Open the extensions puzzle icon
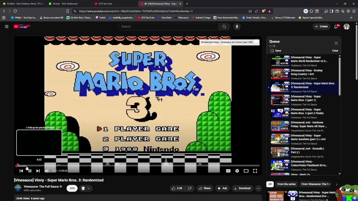This screenshot has height=201, width=358. pos(311,11)
